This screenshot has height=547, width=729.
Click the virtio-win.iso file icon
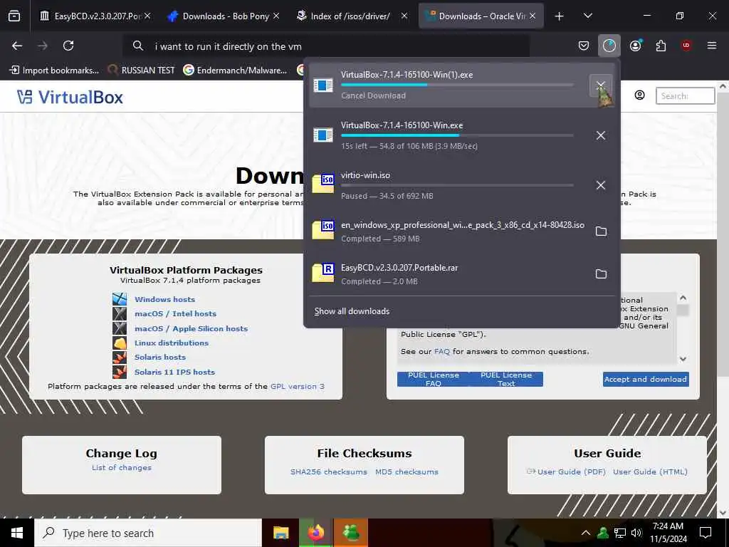point(323,184)
